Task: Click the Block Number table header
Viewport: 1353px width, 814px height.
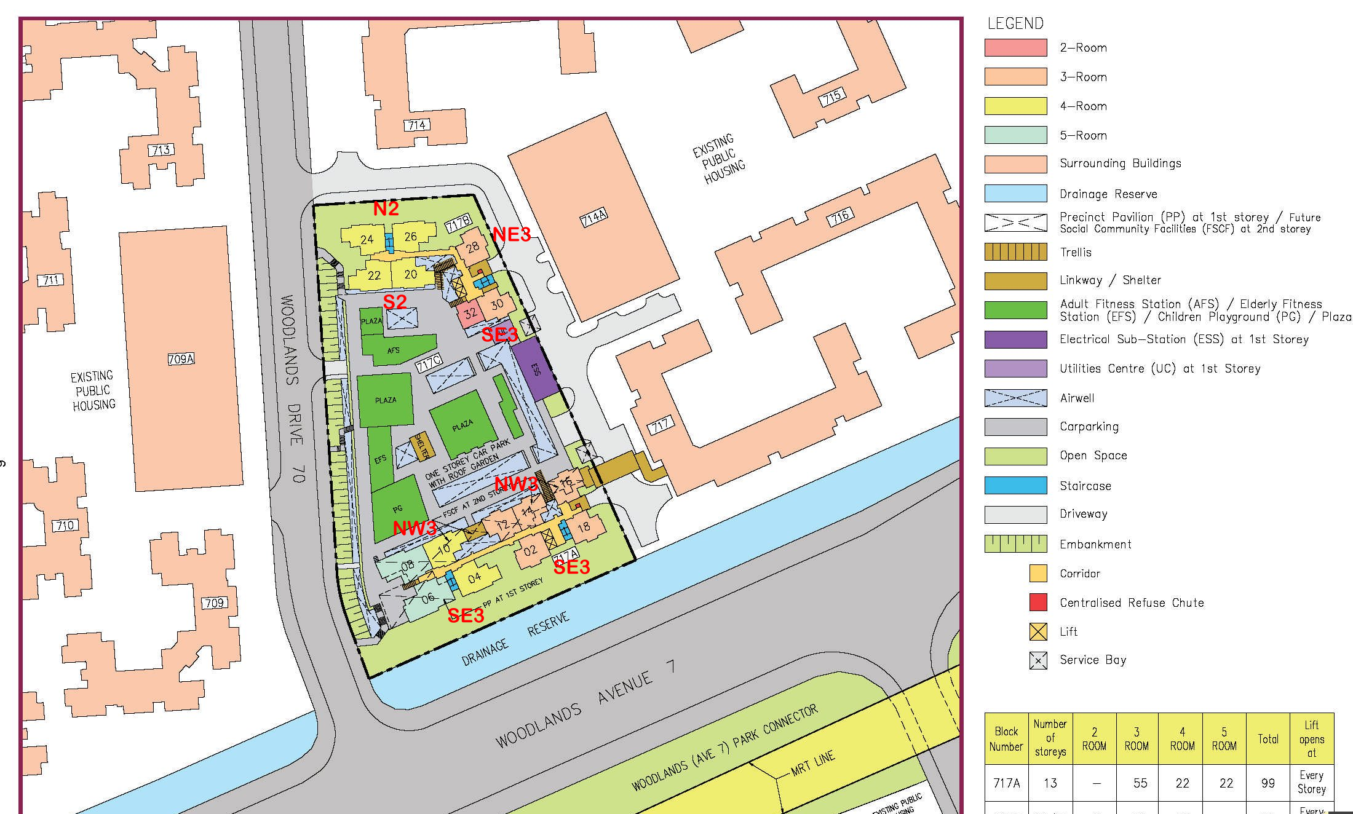Action: 1006,739
